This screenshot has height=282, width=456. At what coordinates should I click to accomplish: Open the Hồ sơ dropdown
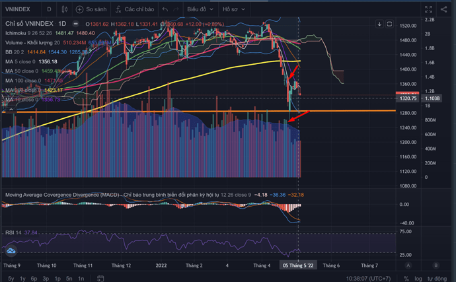(233, 9)
